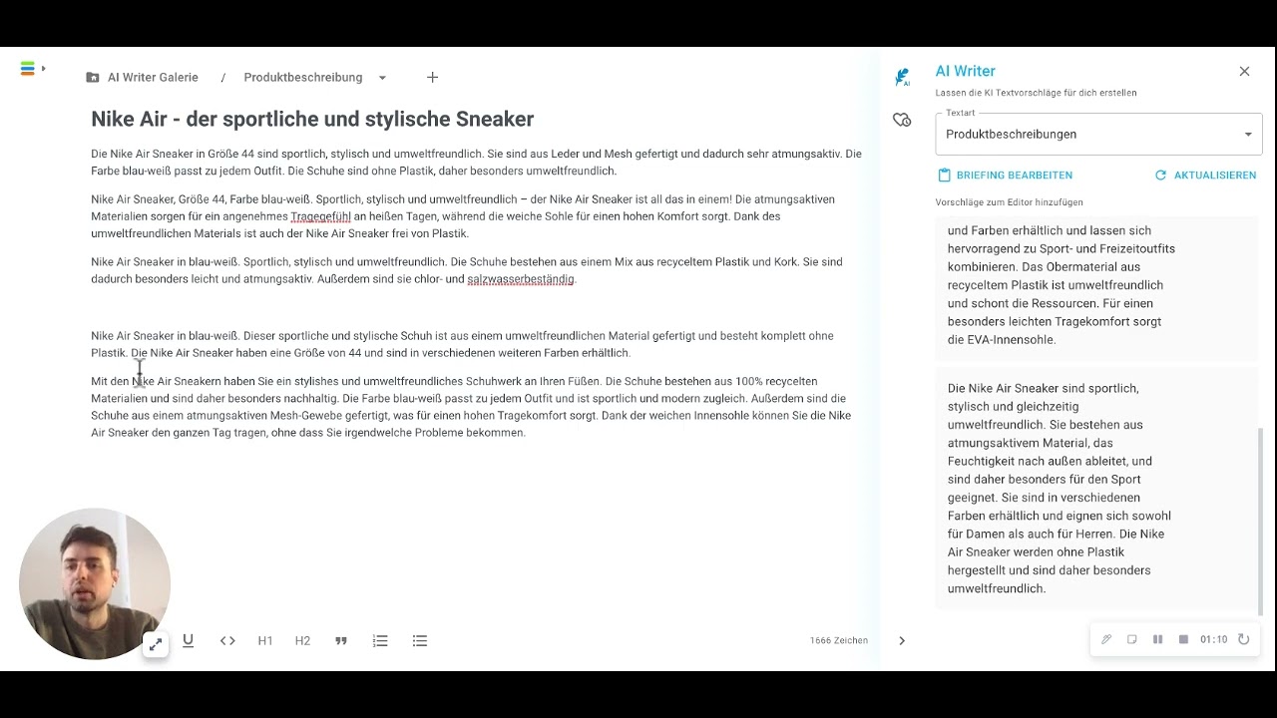Toggle numbered list icon
This screenshot has width=1277, height=718.
[380, 640]
